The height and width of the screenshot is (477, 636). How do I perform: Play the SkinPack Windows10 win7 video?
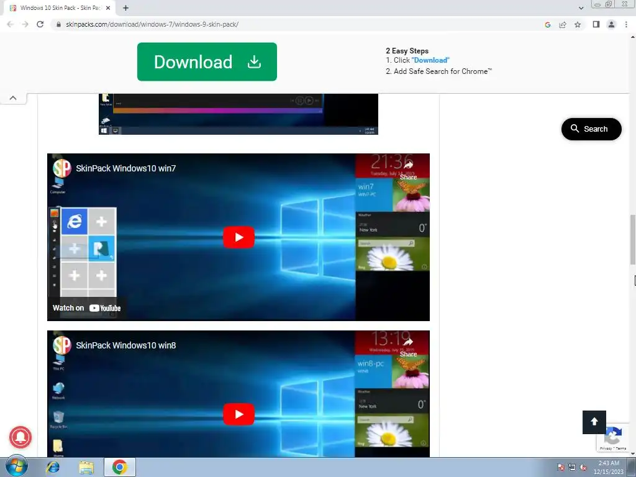click(238, 237)
